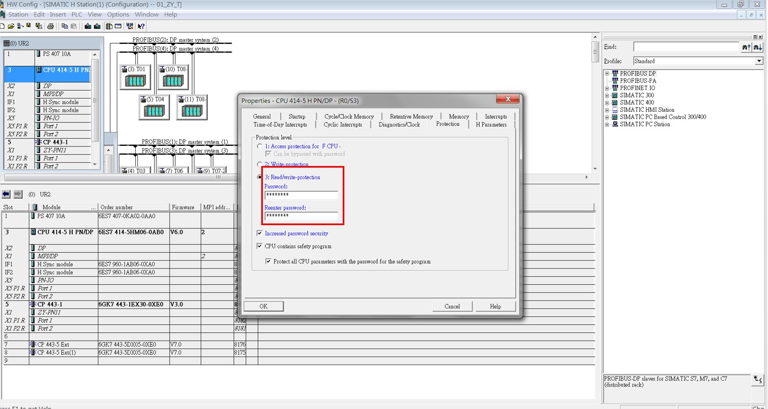
Task: Click the context Help arrow icon
Action: (141, 26)
